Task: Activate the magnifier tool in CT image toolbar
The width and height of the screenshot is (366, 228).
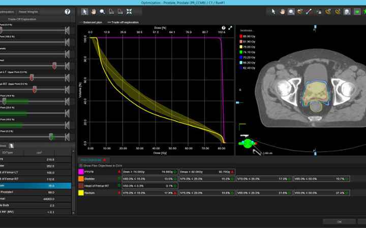Action: click(291, 11)
